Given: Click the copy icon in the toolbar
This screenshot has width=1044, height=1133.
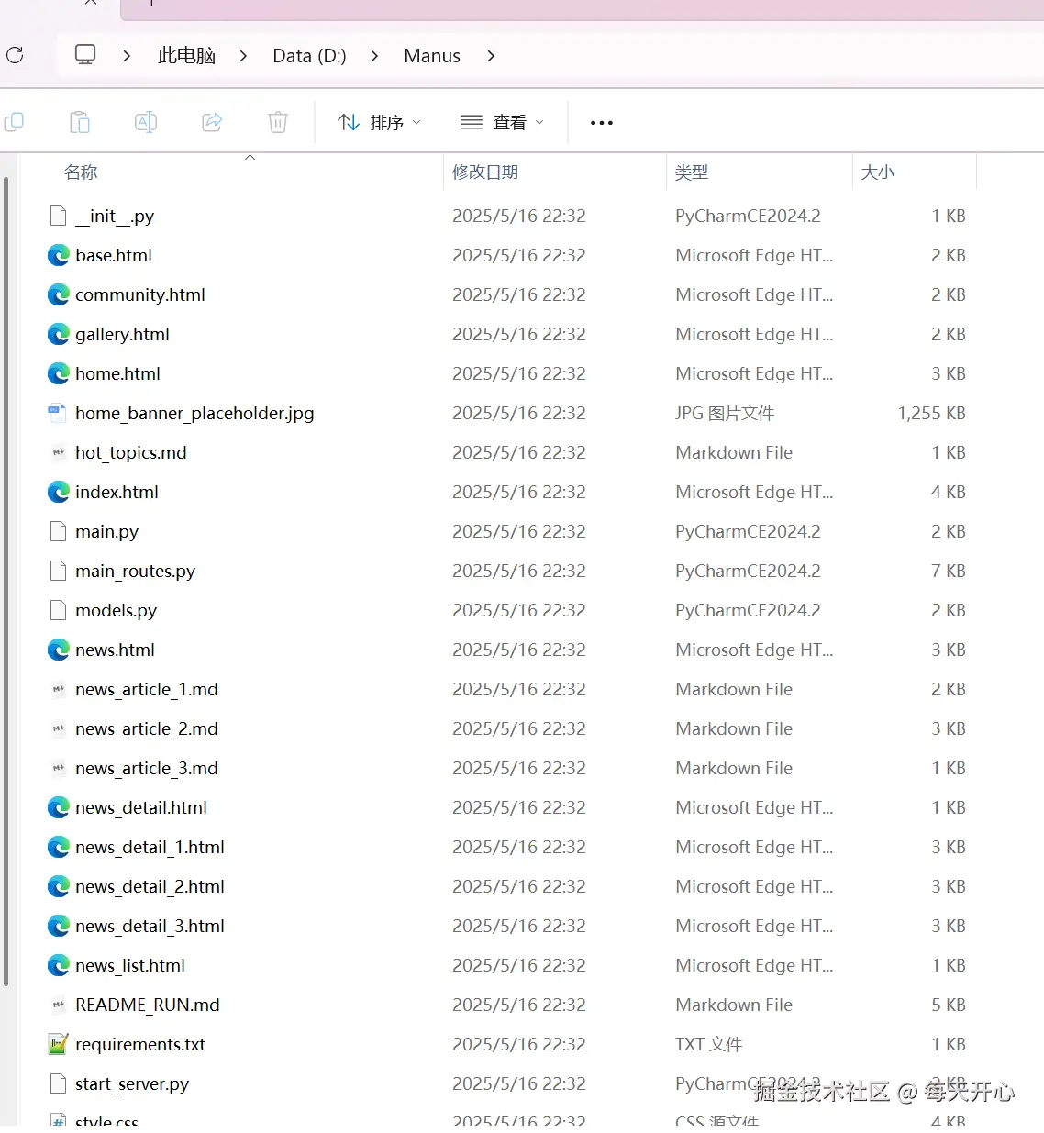Looking at the screenshot, I should 14,122.
